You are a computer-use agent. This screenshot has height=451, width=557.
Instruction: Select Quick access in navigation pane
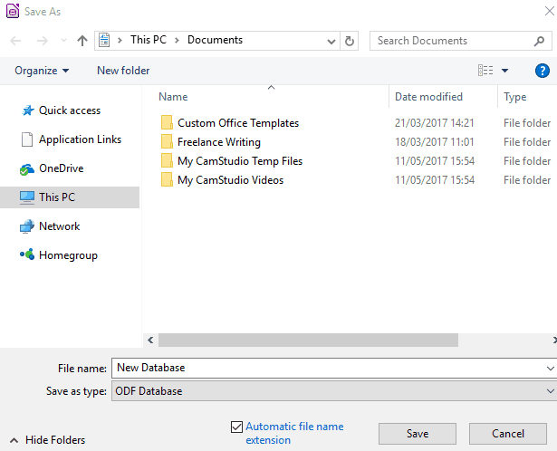coord(70,110)
